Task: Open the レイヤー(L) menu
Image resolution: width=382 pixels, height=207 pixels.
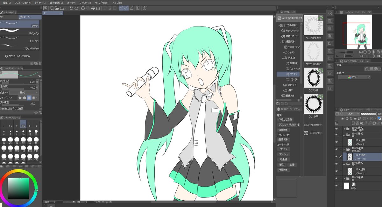Action: (x=40, y=3)
